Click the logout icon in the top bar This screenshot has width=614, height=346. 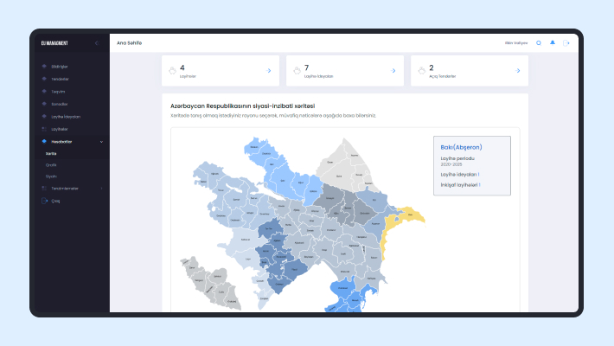point(566,42)
